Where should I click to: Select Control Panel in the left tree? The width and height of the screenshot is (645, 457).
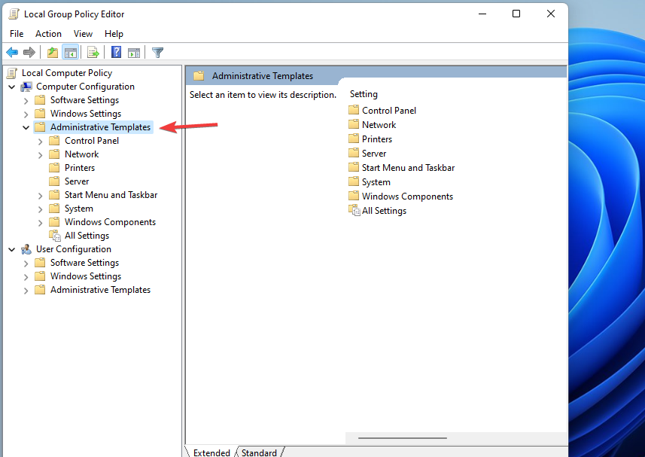(92, 141)
